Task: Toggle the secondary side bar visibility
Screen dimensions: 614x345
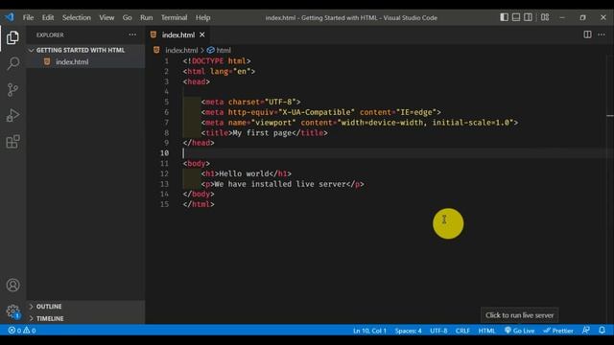Action: tap(528, 17)
